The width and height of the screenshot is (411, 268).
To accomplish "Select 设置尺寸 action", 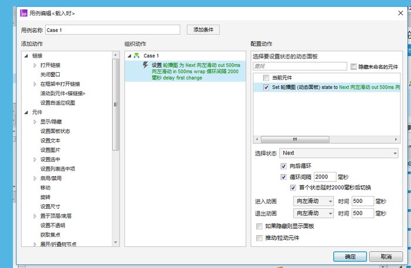I will coord(50,206).
